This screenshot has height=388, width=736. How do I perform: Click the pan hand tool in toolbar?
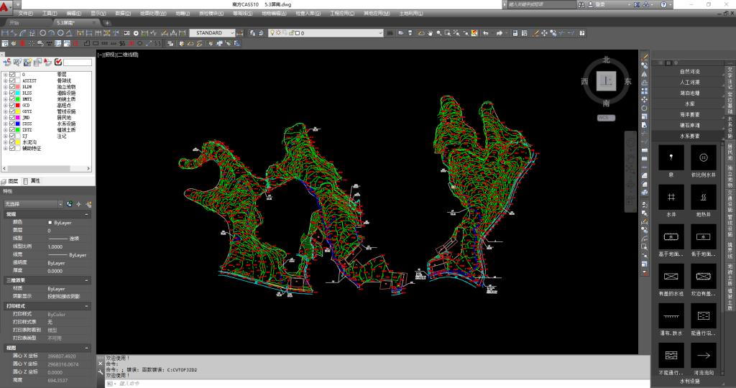pyautogui.click(x=430, y=33)
